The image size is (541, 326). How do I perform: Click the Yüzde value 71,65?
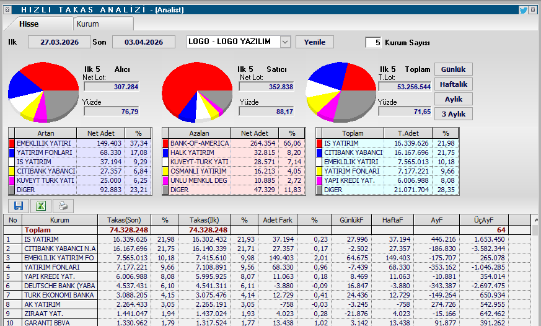tap(405, 112)
